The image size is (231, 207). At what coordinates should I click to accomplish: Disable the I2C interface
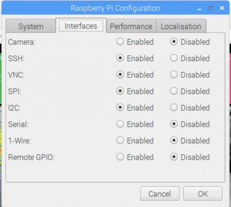[x=174, y=108]
